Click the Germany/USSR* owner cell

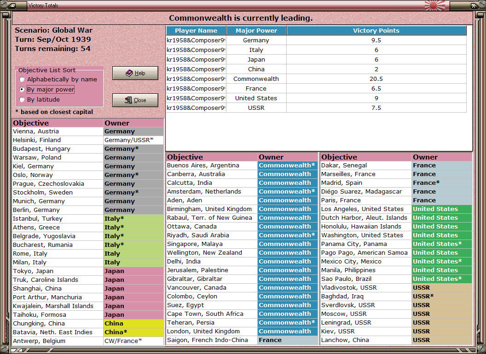coord(133,140)
